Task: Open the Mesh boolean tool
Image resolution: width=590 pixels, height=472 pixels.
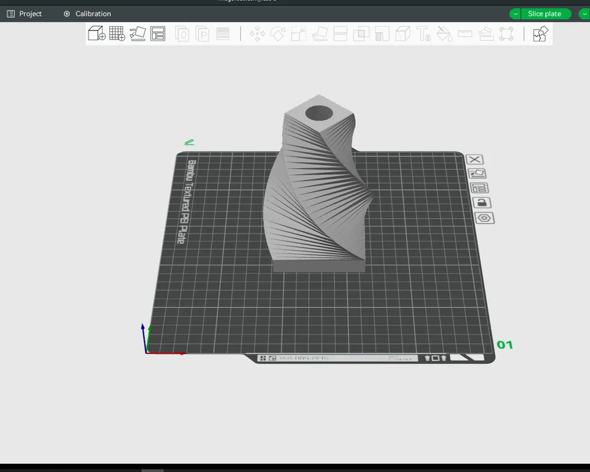Action: click(361, 34)
